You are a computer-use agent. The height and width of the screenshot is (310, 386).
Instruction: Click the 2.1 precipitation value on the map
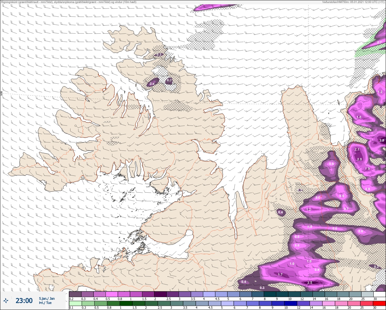[x=357, y=149]
